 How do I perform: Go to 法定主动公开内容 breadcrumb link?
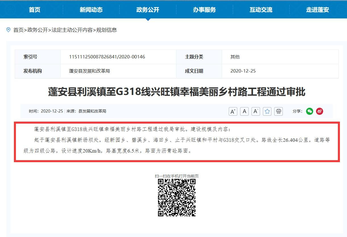click(x=72, y=30)
